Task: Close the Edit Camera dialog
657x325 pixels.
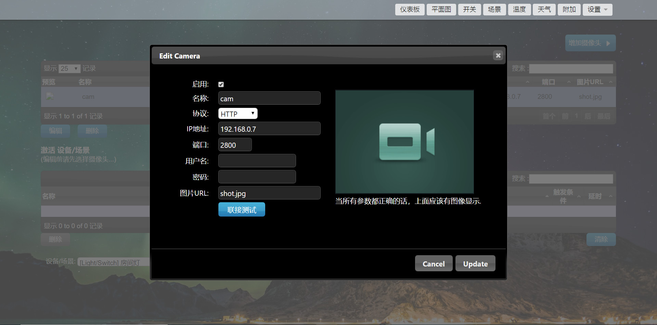Action: pyautogui.click(x=498, y=55)
